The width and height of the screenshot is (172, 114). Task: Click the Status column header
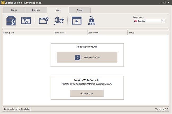pos(148,33)
